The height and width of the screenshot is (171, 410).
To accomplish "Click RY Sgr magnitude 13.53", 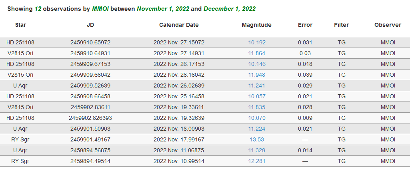I will pyautogui.click(x=257, y=139).
